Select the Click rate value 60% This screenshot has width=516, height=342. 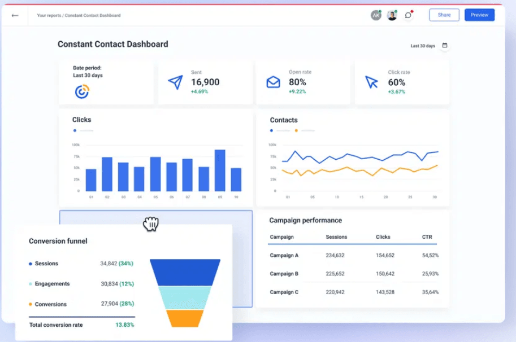coord(397,82)
